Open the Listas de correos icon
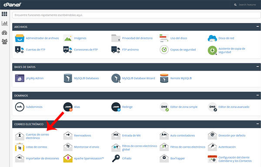Viewport: 261px width, 167px height. 20,147
